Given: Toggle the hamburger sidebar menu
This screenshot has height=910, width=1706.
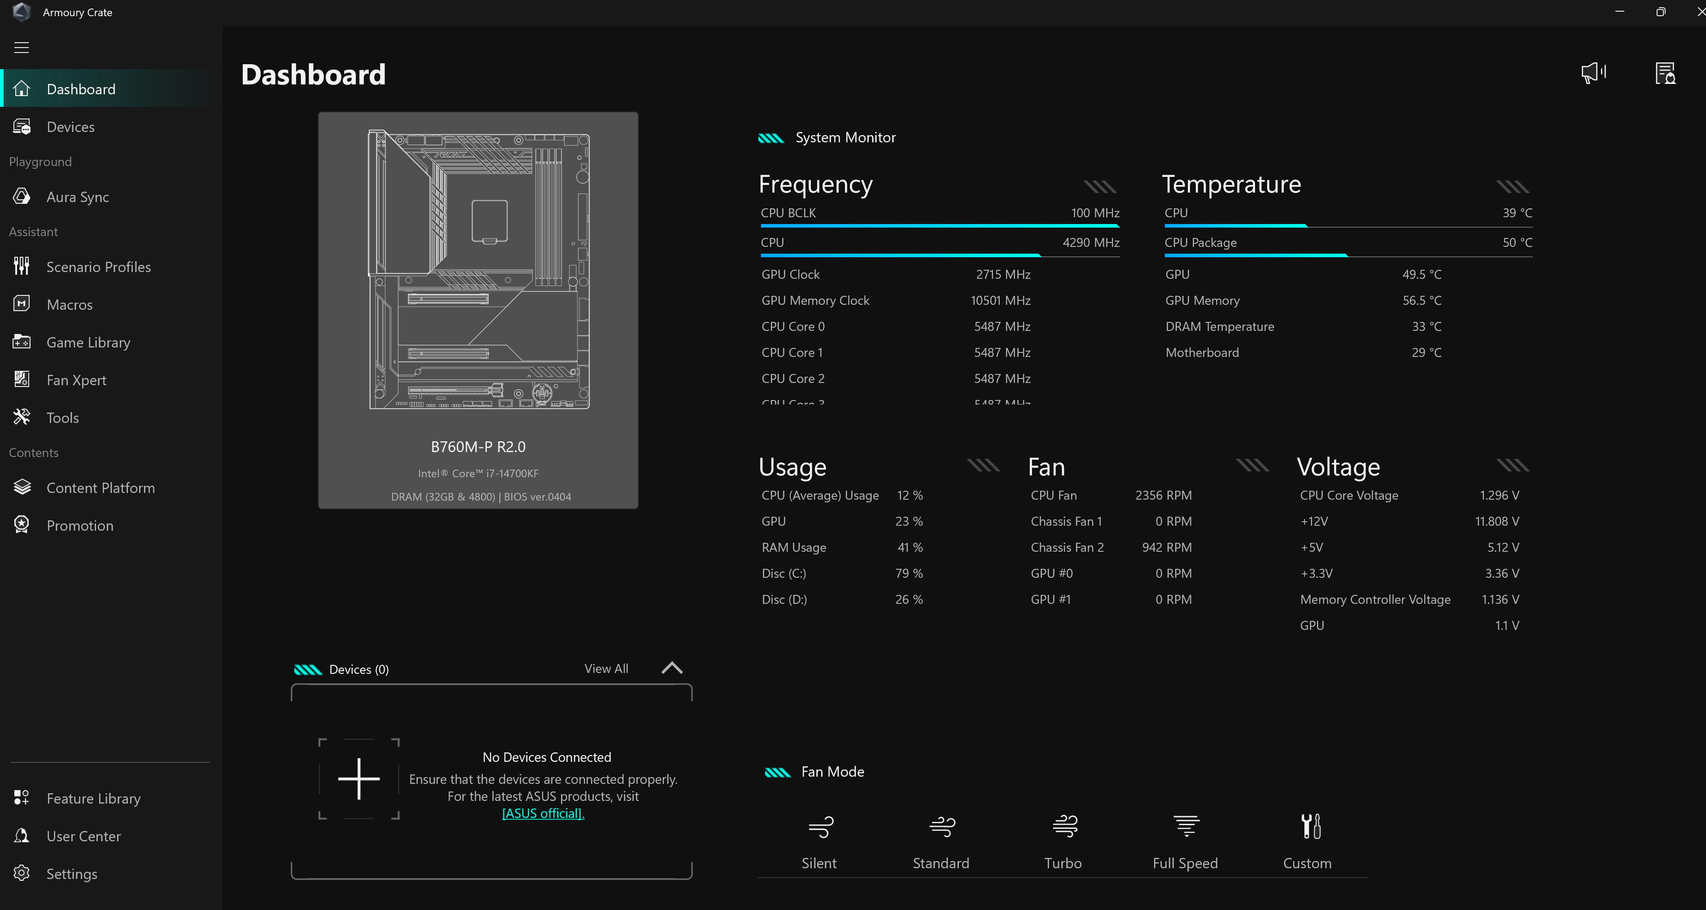Looking at the screenshot, I should click(x=21, y=48).
